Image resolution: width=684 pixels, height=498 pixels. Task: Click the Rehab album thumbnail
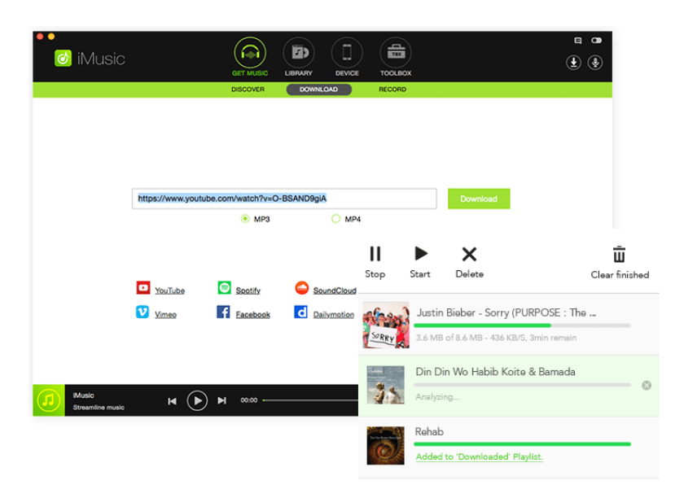click(x=386, y=445)
